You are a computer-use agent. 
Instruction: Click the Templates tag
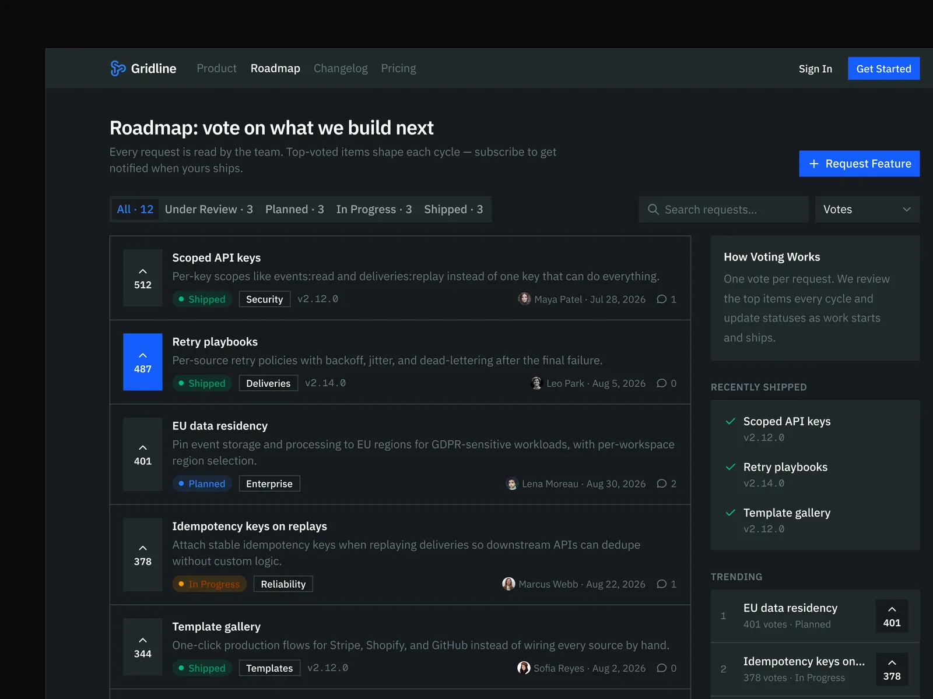pyautogui.click(x=269, y=668)
